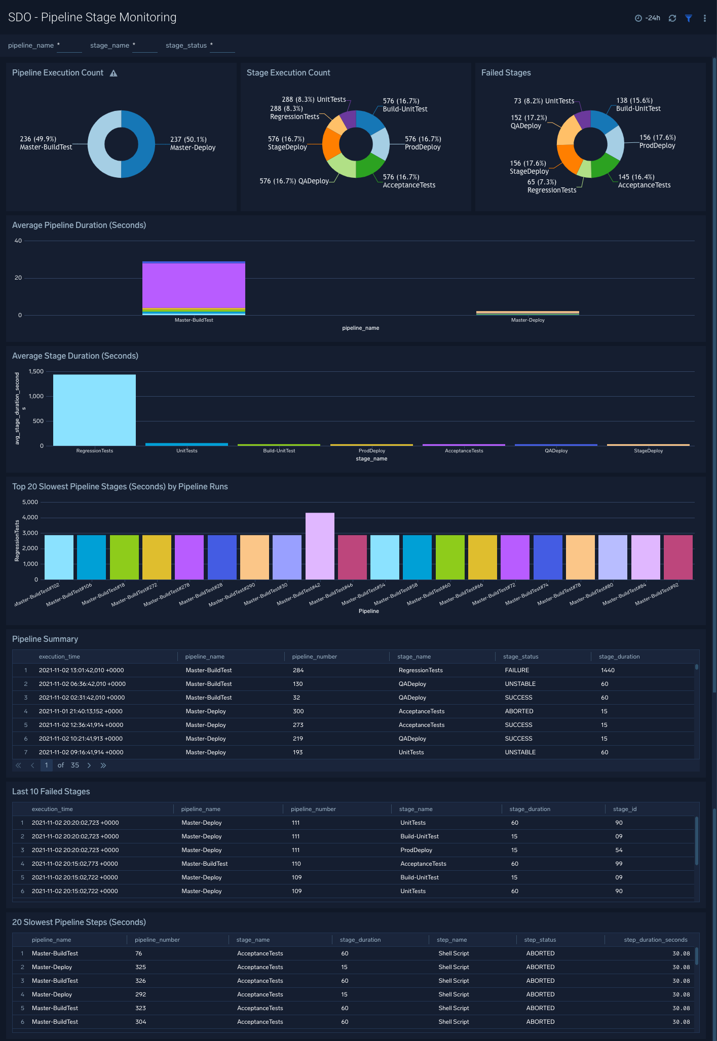Click the tallest Master-BuildTest#42 bar
This screenshot has width=717, height=1041.
(320, 546)
